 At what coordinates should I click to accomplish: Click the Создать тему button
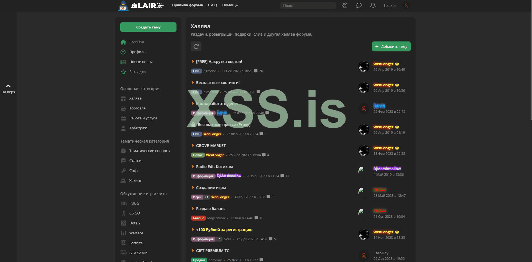pyautogui.click(x=148, y=27)
